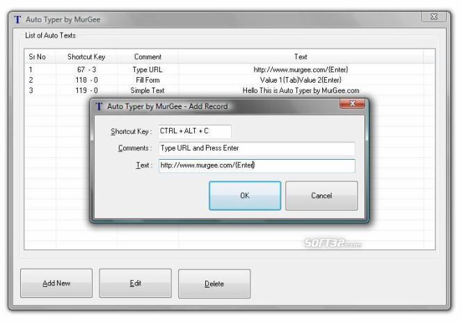
Task: Click the Delete button
Action: pyautogui.click(x=214, y=284)
